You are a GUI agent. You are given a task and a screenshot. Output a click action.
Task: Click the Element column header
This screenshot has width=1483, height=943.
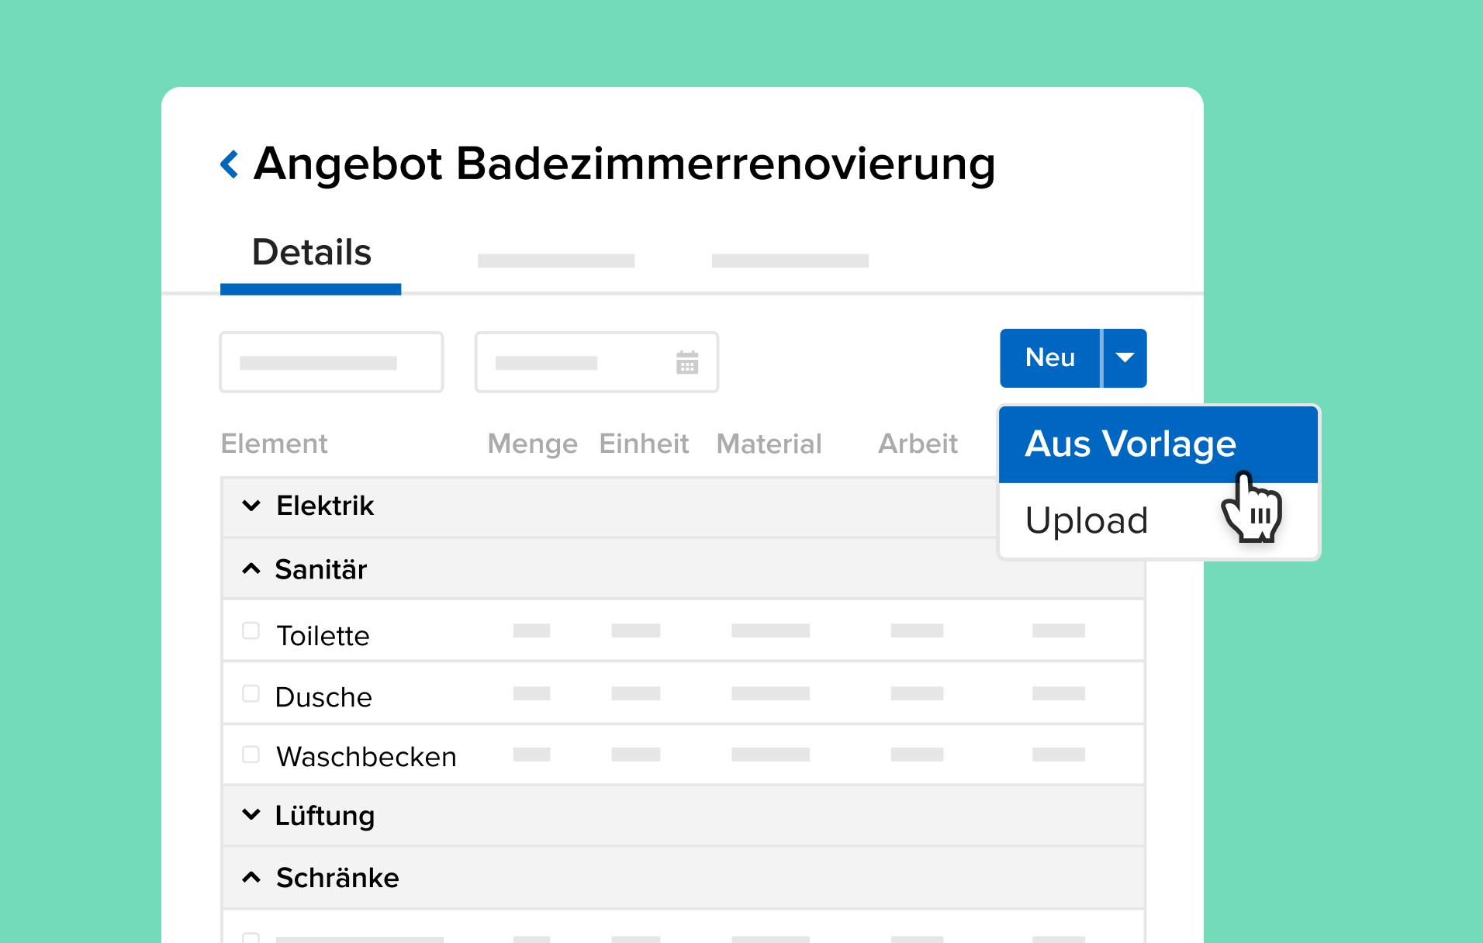[x=275, y=444]
